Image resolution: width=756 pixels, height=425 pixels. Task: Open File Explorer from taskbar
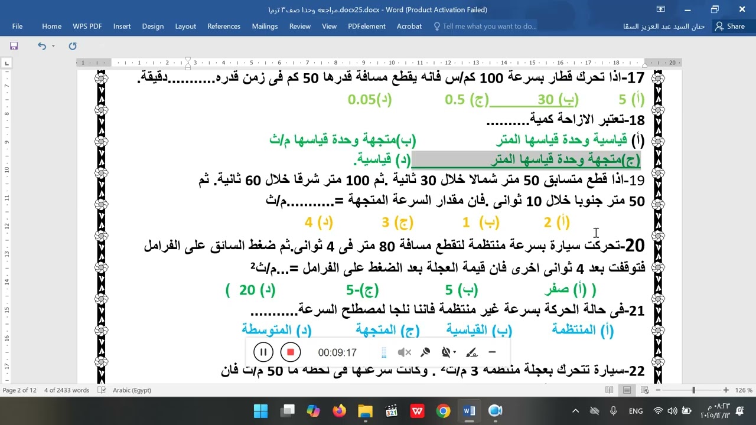click(x=365, y=411)
